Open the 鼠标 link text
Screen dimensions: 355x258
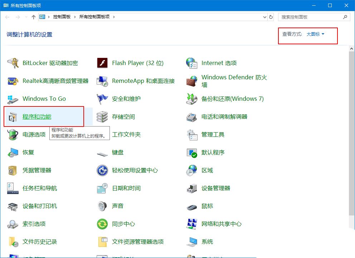click(x=207, y=206)
